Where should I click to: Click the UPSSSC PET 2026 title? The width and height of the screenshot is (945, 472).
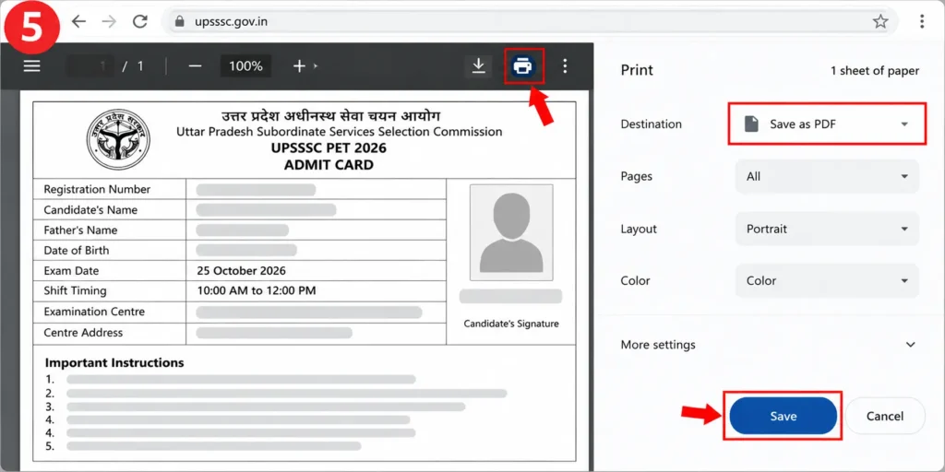(329, 148)
